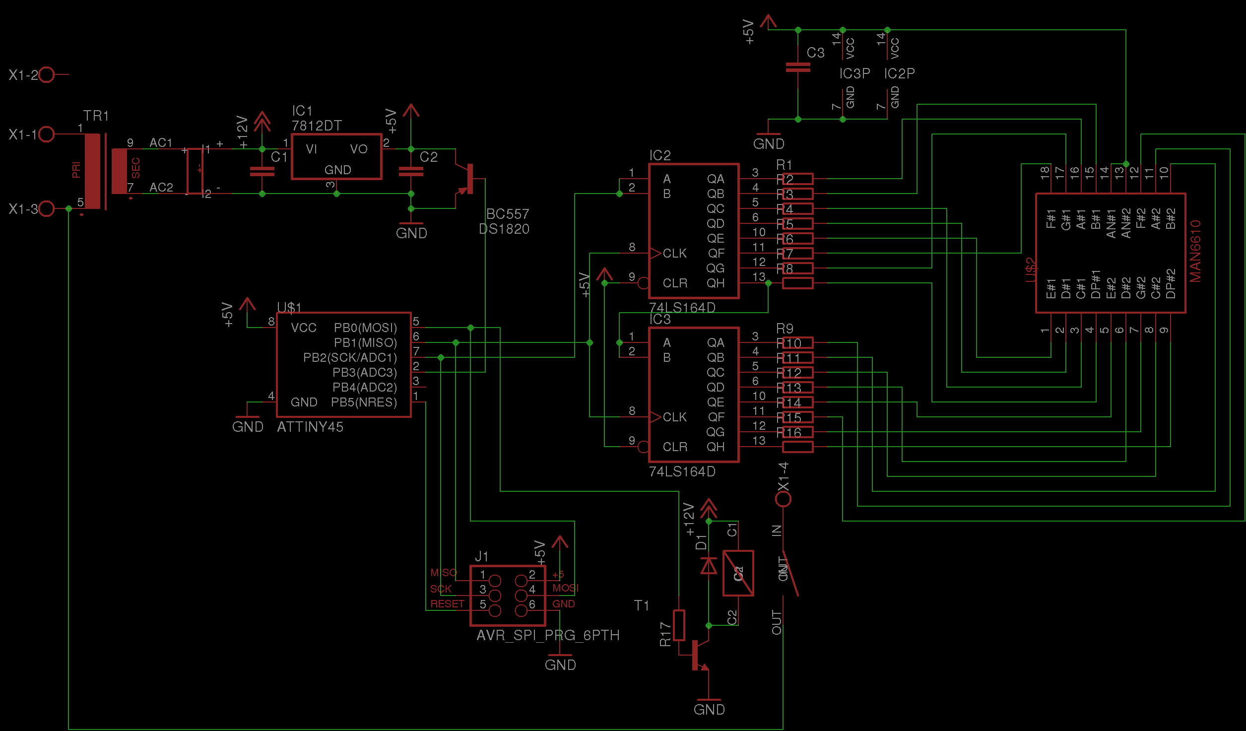Select the MAN6610 display component
Viewport: 1246px width, 731px height.
click(x=1110, y=253)
